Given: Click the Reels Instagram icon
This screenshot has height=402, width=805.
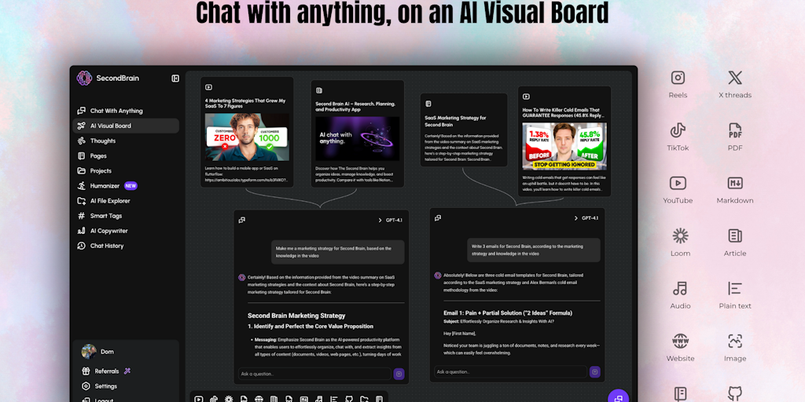Looking at the screenshot, I should point(678,78).
